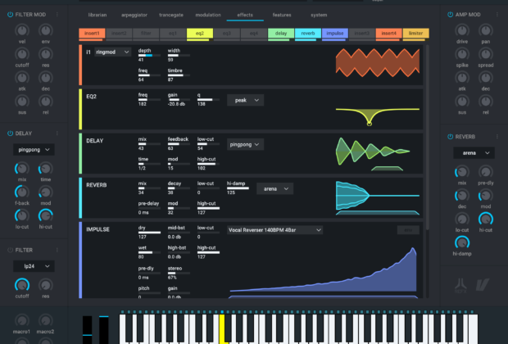Click the cutoff knob in Filter Mod
Viewport: 508px width, 344px height.
22,54
